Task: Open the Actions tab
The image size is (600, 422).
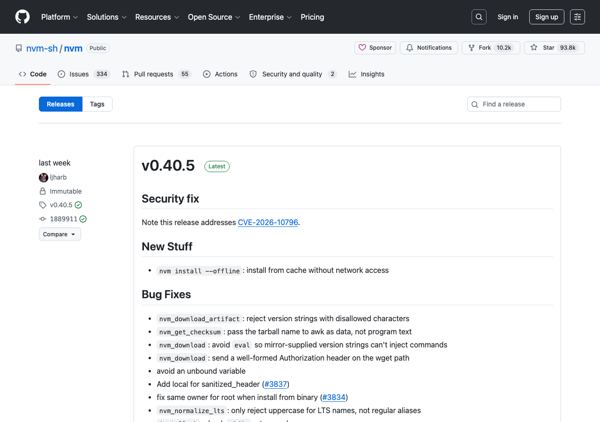Action: click(220, 74)
